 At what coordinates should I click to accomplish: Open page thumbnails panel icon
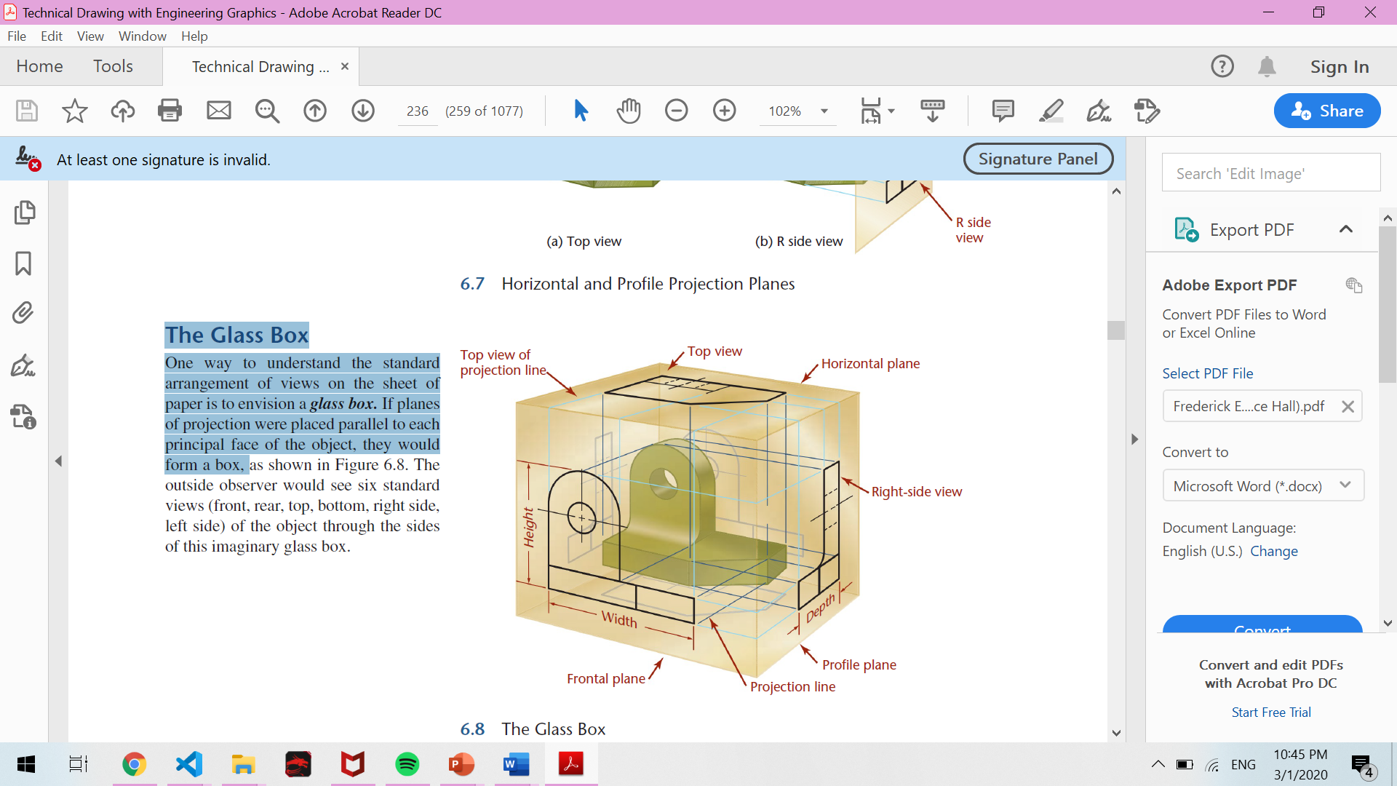click(24, 213)
